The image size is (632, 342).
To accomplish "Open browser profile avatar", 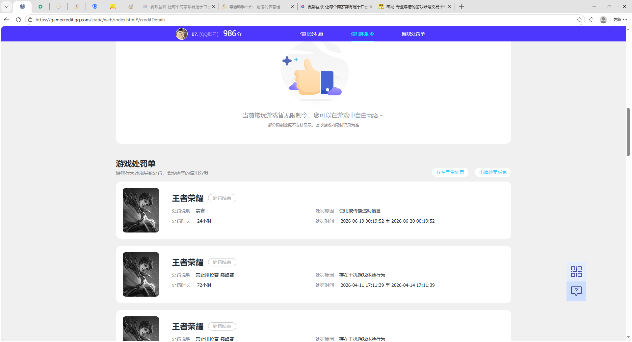I will coord(603,20).
